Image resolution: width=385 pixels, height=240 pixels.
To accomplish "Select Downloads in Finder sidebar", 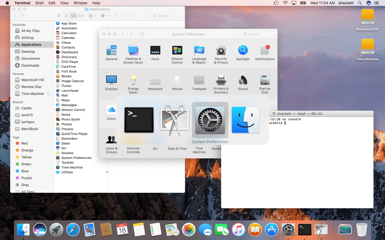I will (30, 66).
